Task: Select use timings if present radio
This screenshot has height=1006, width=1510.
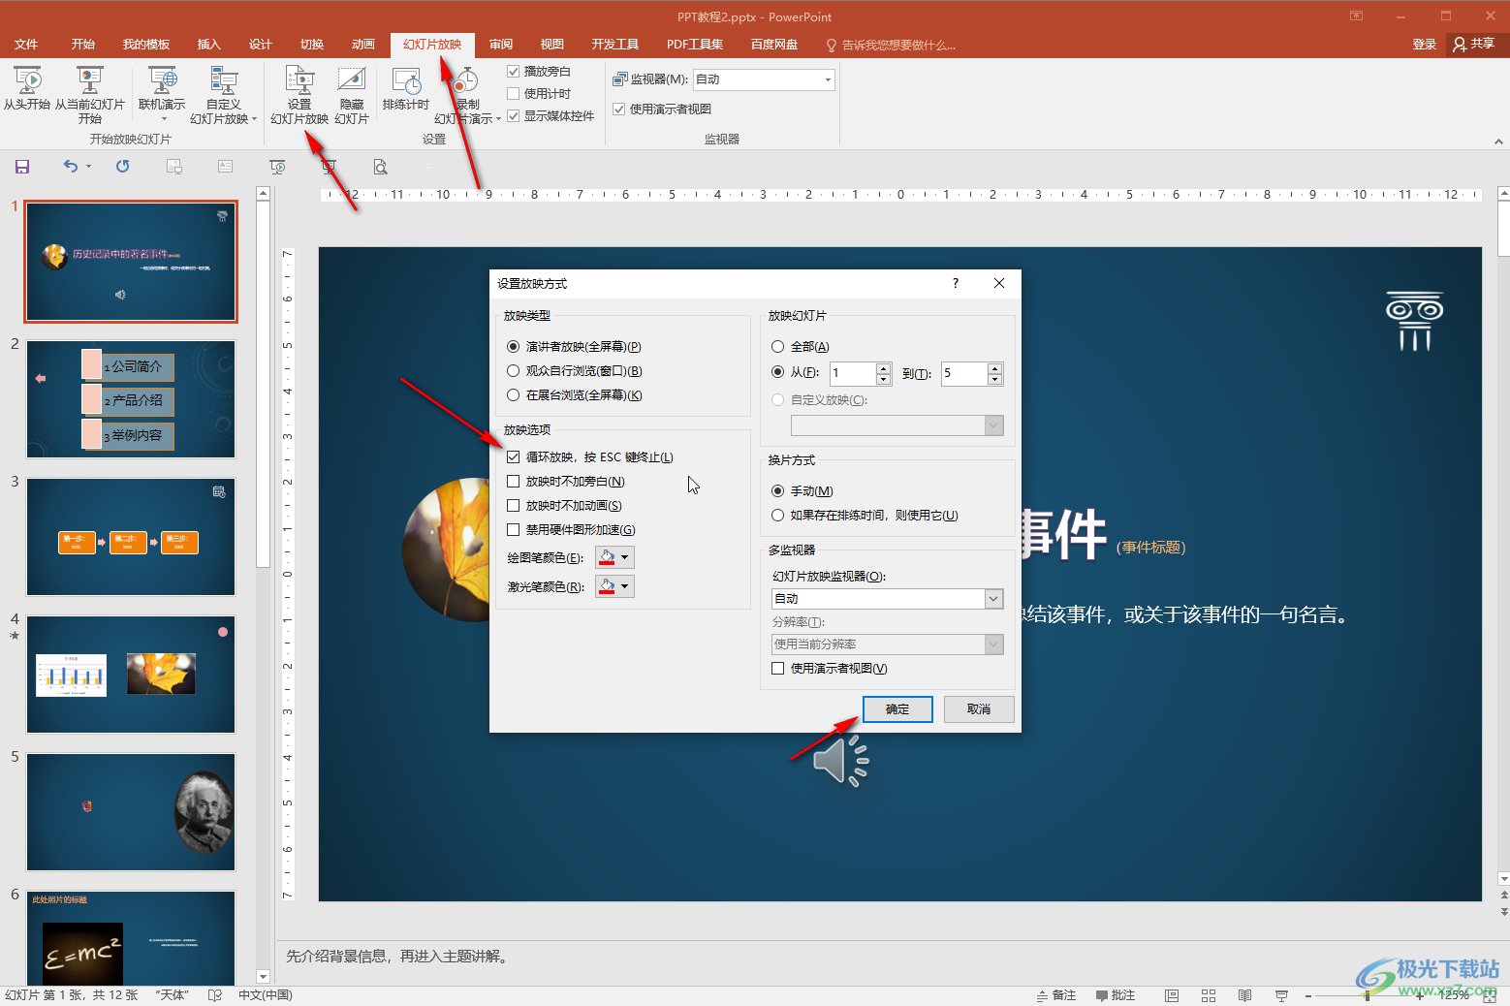Action: (778, 516)
